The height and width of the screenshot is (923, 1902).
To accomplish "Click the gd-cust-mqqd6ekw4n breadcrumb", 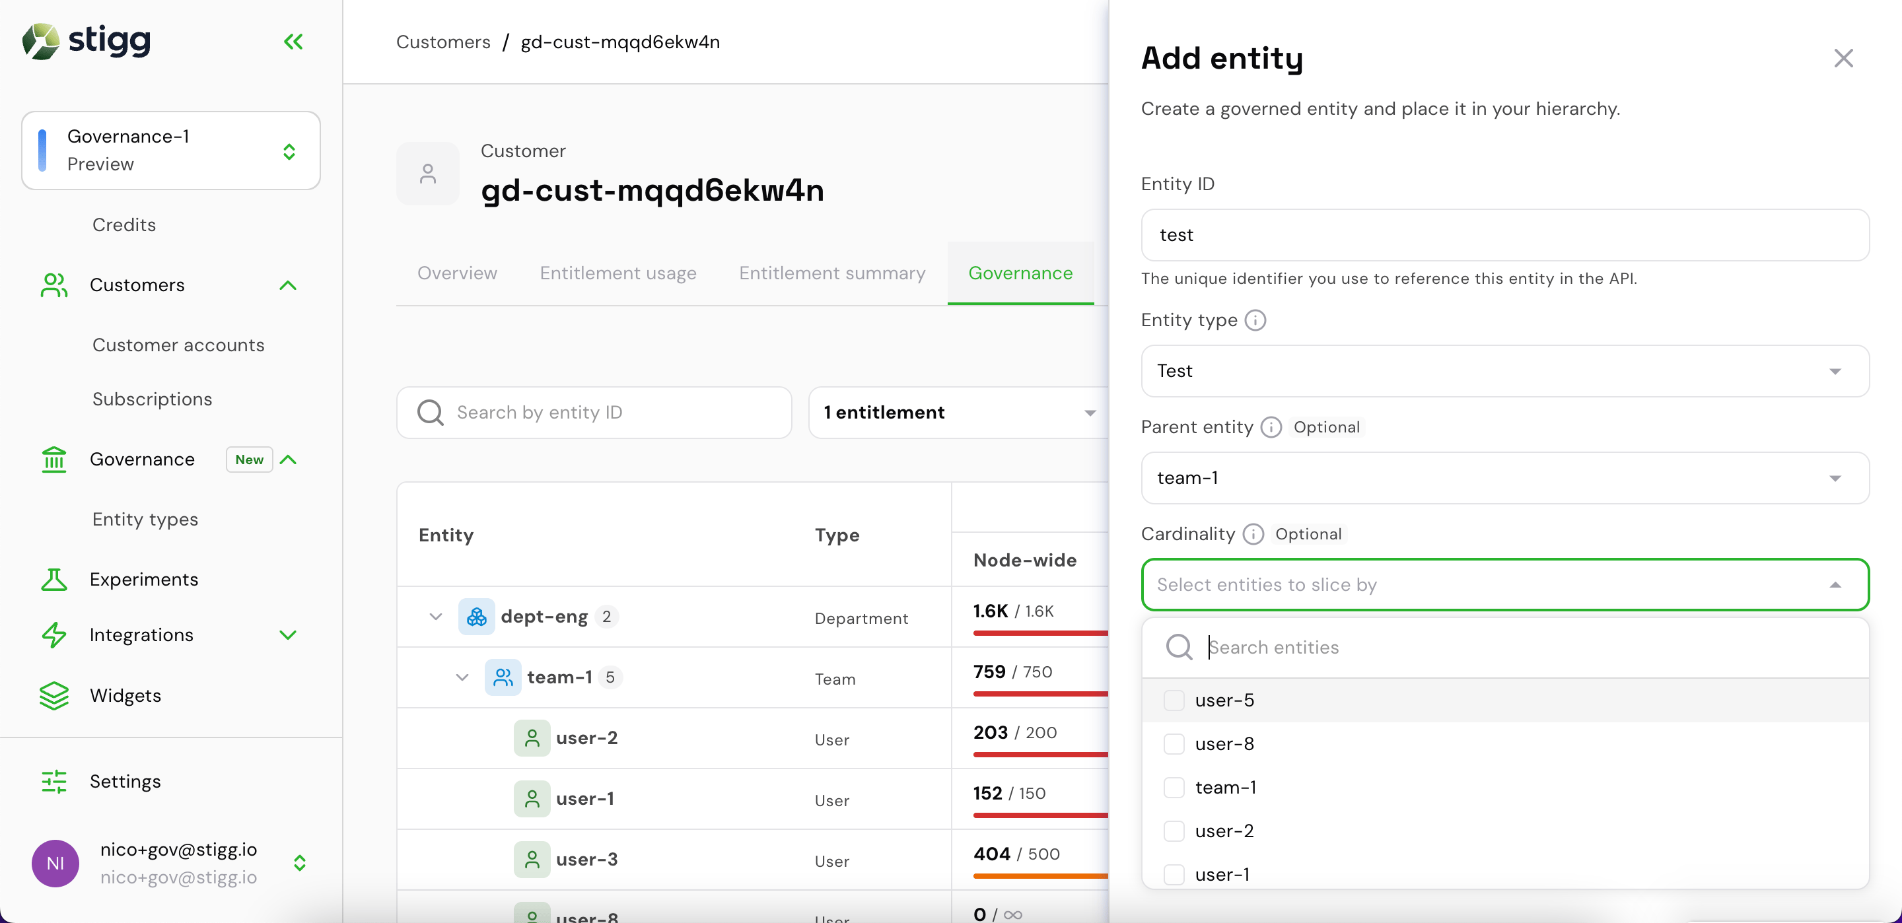I will point(620,42).
